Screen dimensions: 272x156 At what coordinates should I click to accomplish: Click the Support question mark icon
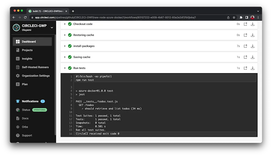pos(18,135)
